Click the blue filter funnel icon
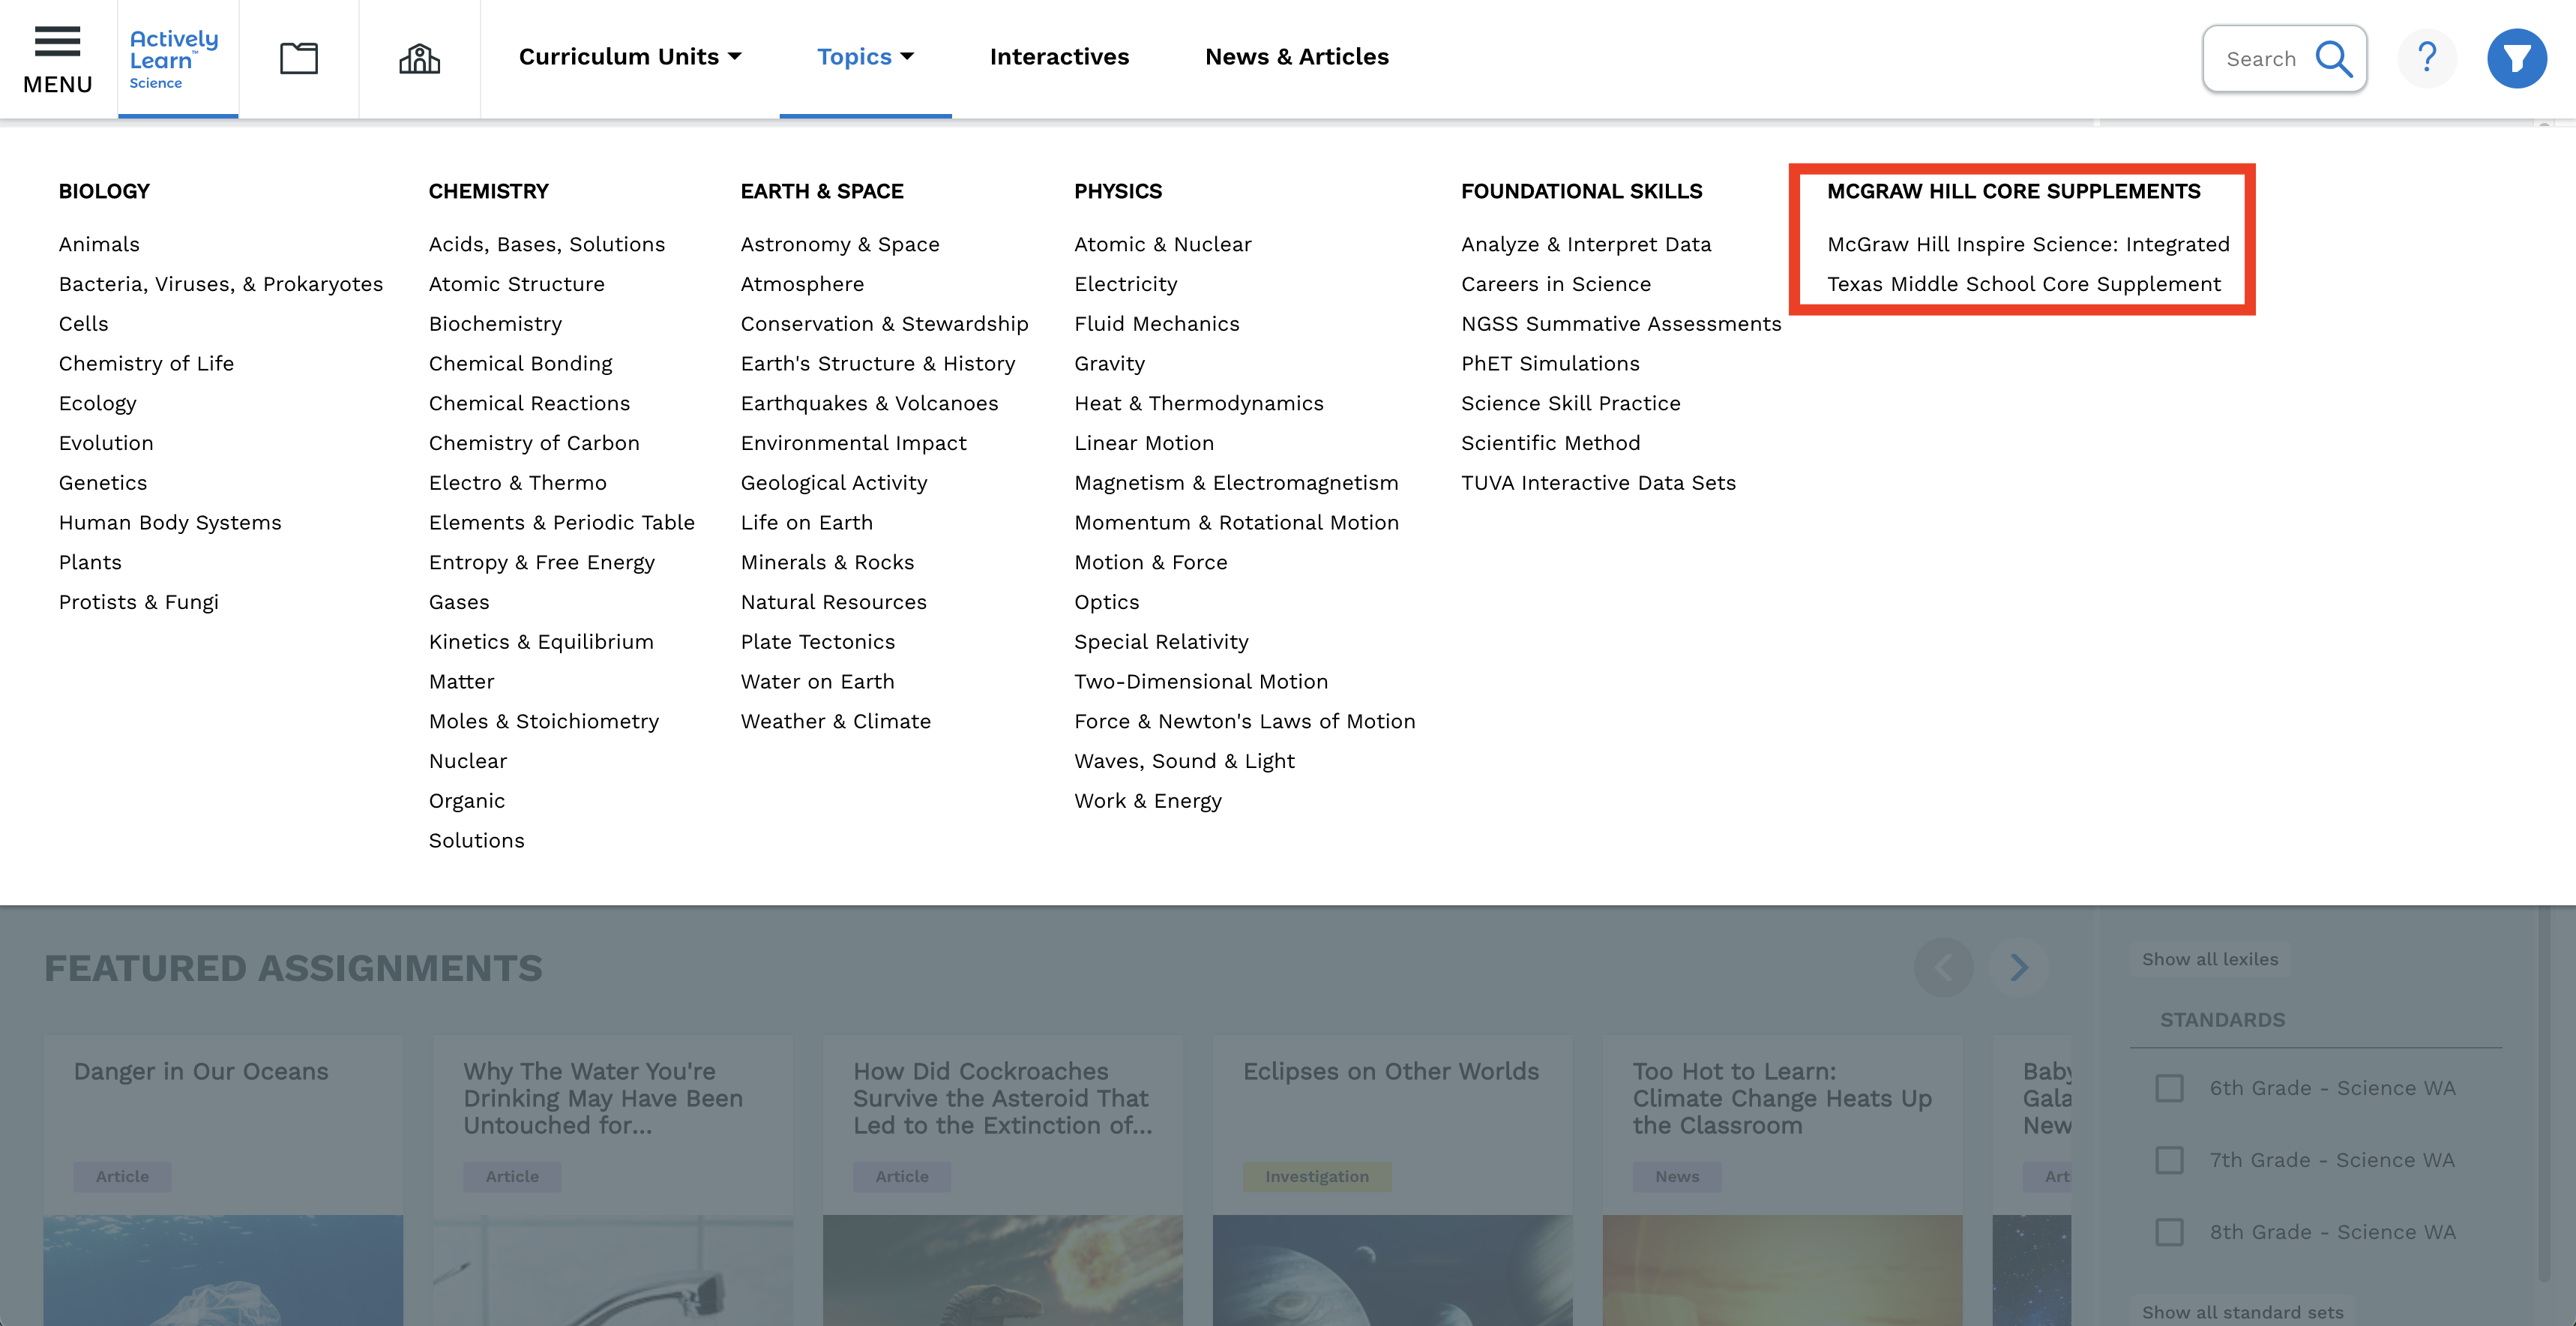This screenshot has height=1326, width=2576. pos(2516,58)
